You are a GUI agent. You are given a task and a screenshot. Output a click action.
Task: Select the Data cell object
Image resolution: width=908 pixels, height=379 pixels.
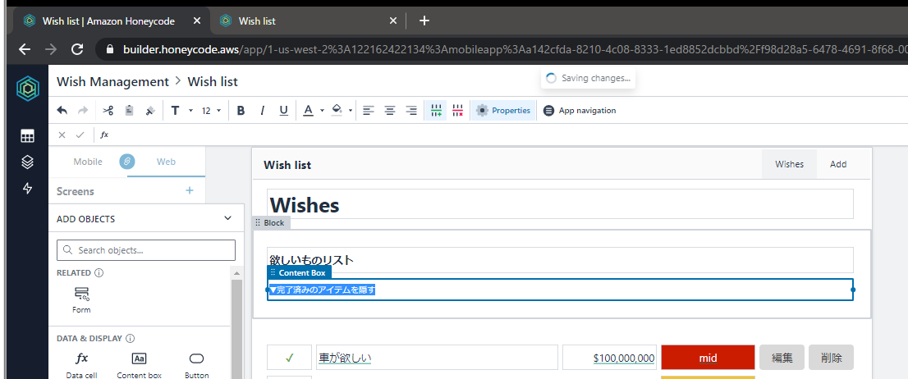(81, 366)
